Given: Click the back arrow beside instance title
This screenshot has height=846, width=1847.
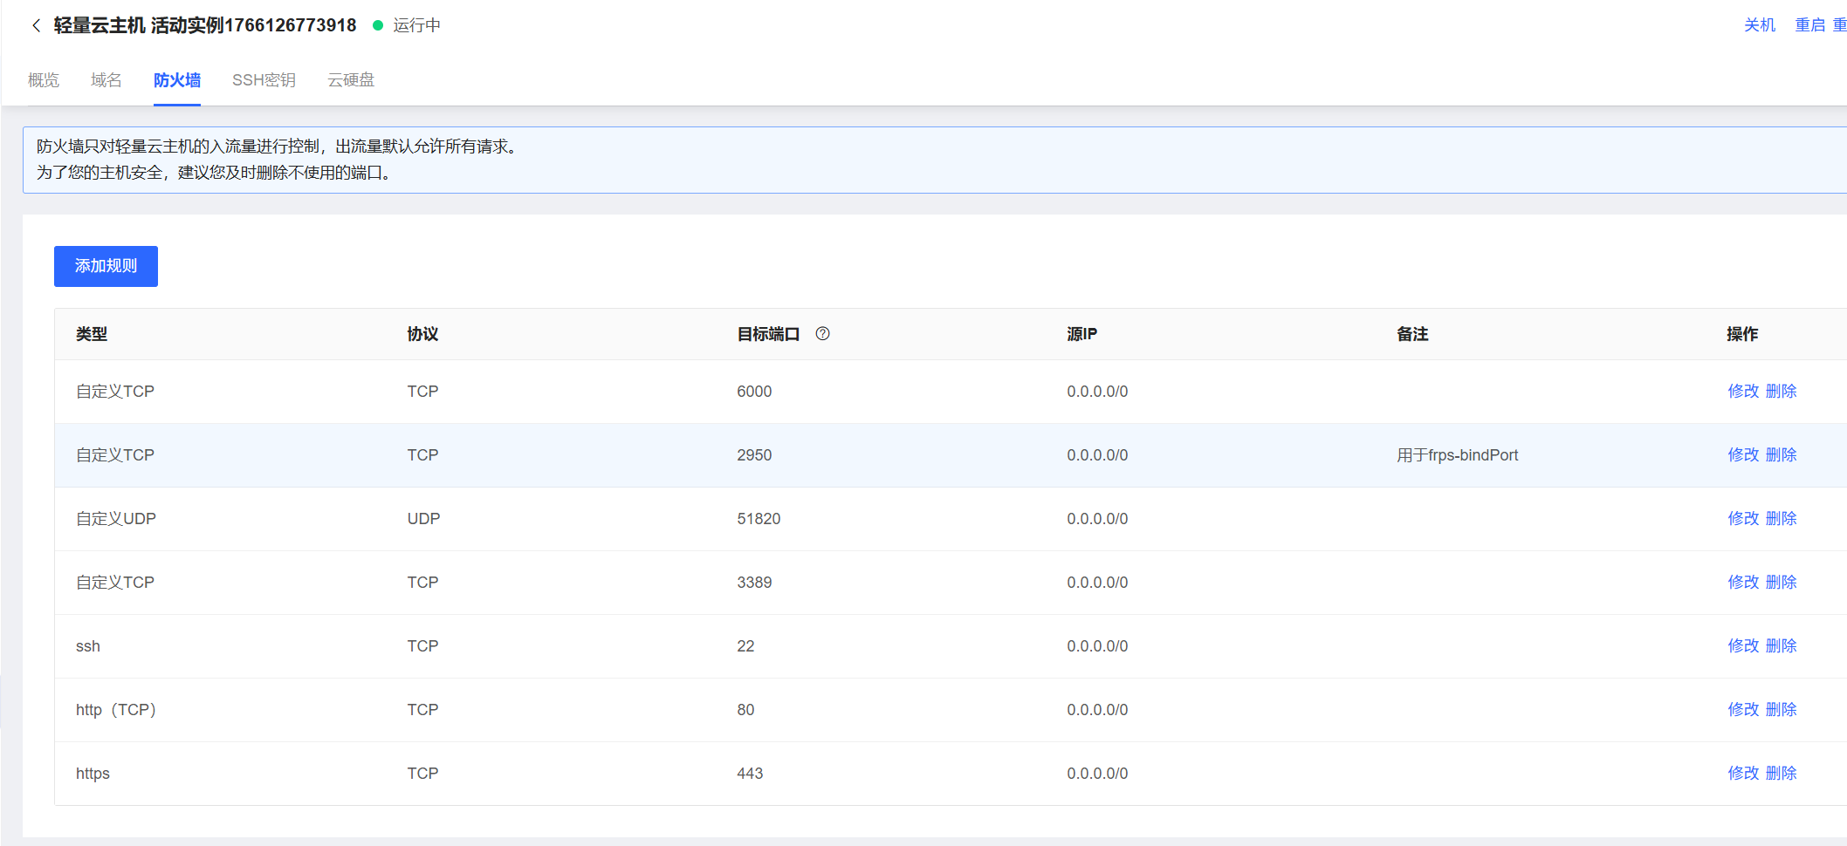Looking at the screenshot, I should pos(36,25).
